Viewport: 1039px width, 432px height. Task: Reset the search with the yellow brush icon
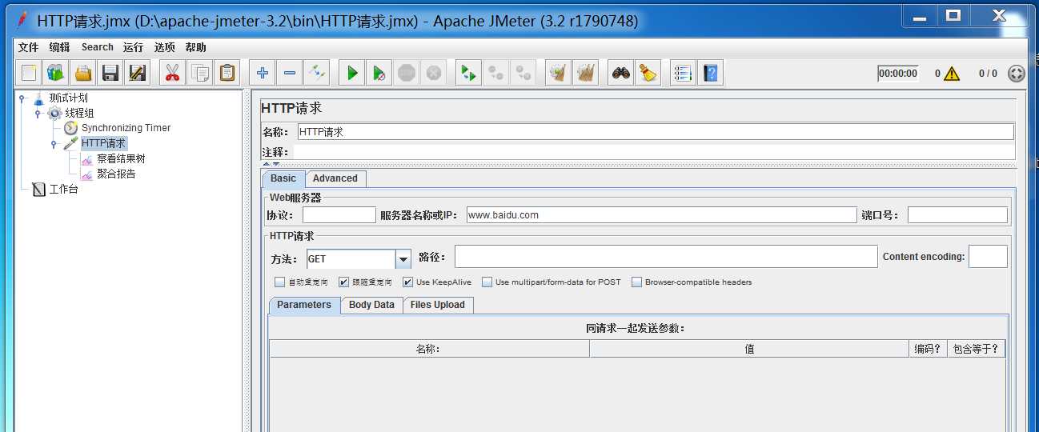click(x=648, y=73)
